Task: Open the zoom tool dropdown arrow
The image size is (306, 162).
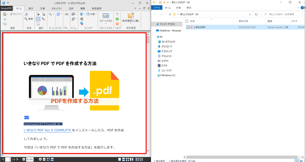Action: pos(53,14)
